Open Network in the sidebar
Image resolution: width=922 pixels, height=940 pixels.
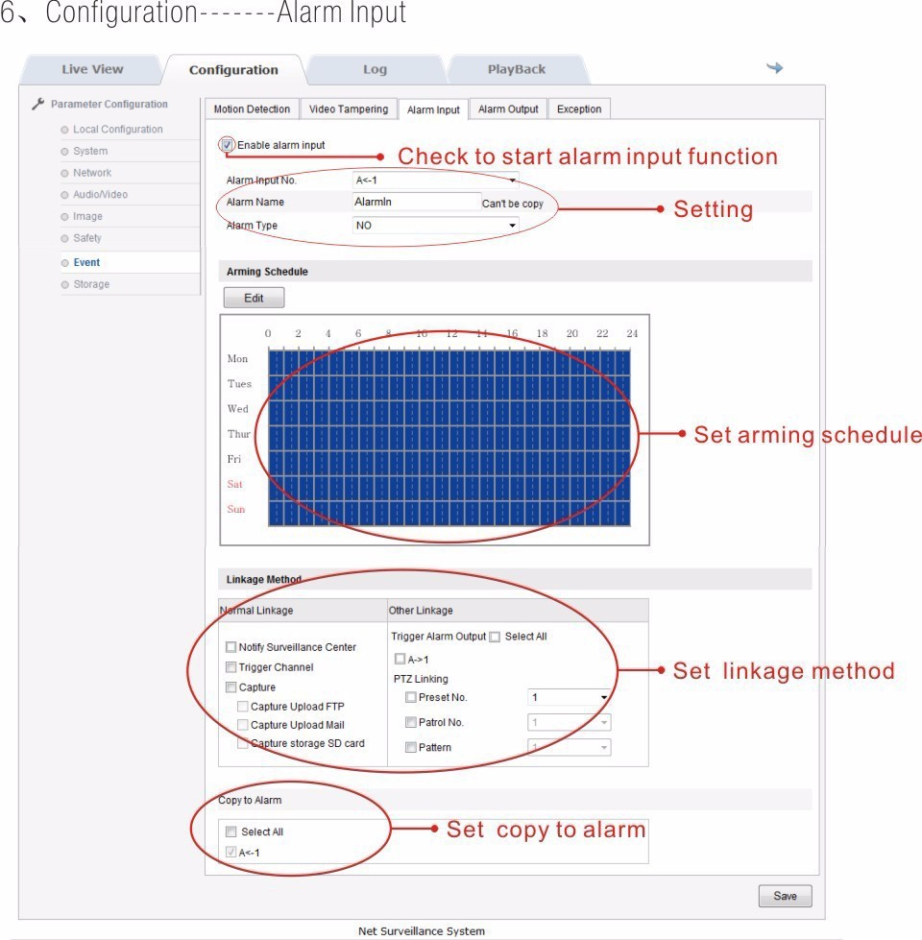(92, 173)
